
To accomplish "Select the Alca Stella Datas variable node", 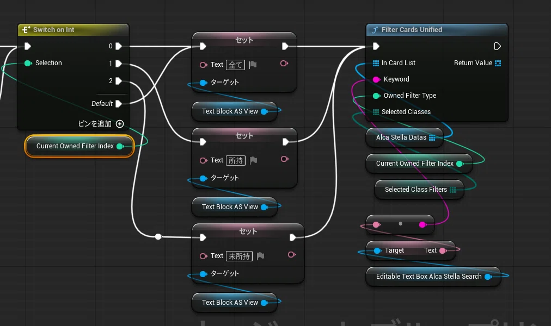I will (x=405, y=138).
